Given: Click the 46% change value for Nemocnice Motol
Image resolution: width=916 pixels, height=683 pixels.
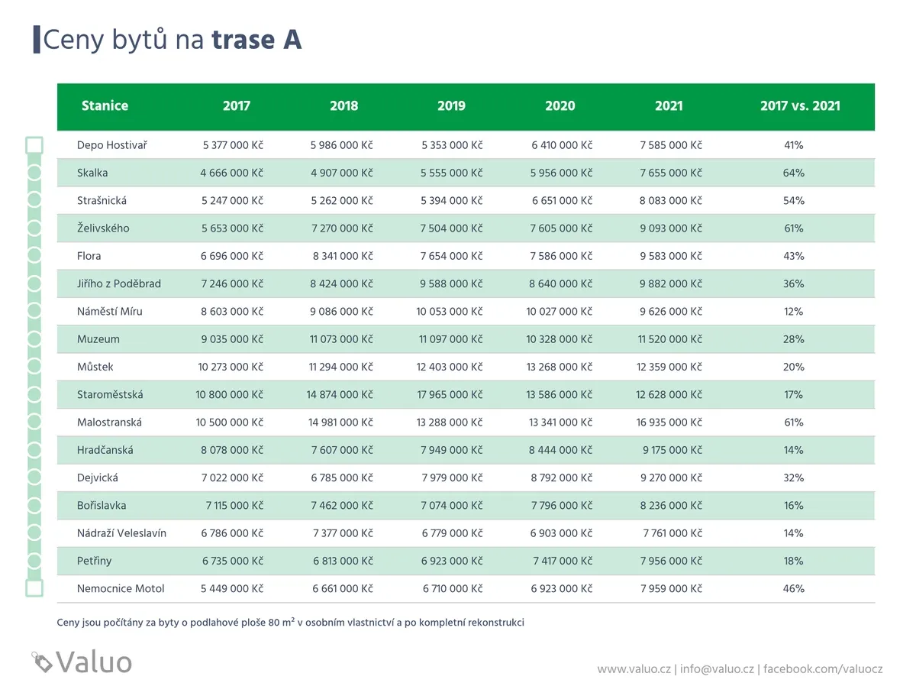Looking at the screenshot, I should point(794,588).
